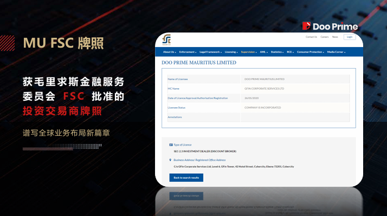Select the GFIN CORPORATE SERVICES LTD value
The image size is (387, 216).
(264, 89)
